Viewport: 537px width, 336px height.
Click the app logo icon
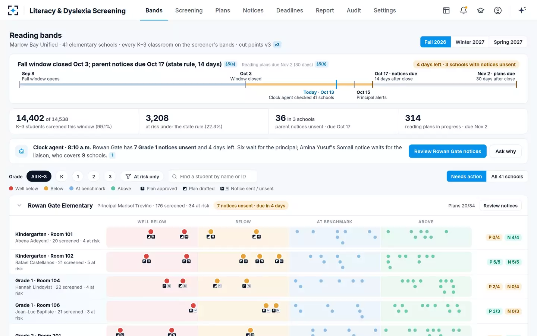click(13, 10)
